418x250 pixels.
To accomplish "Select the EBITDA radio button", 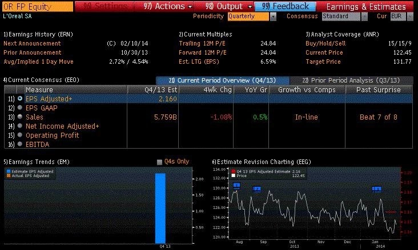I will (20, 144).
